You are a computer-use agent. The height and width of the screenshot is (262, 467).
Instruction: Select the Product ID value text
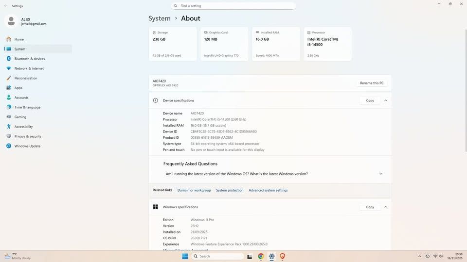tap(212, 137)
